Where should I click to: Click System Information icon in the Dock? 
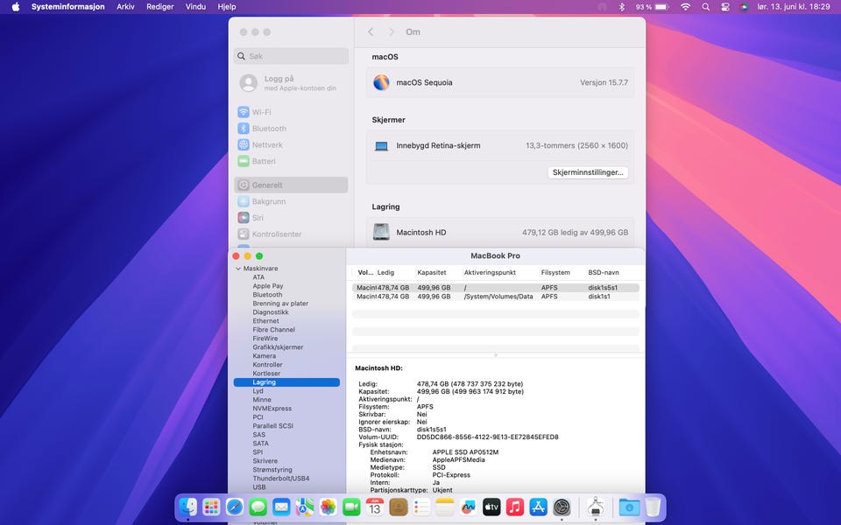click(x=596, y=507)
